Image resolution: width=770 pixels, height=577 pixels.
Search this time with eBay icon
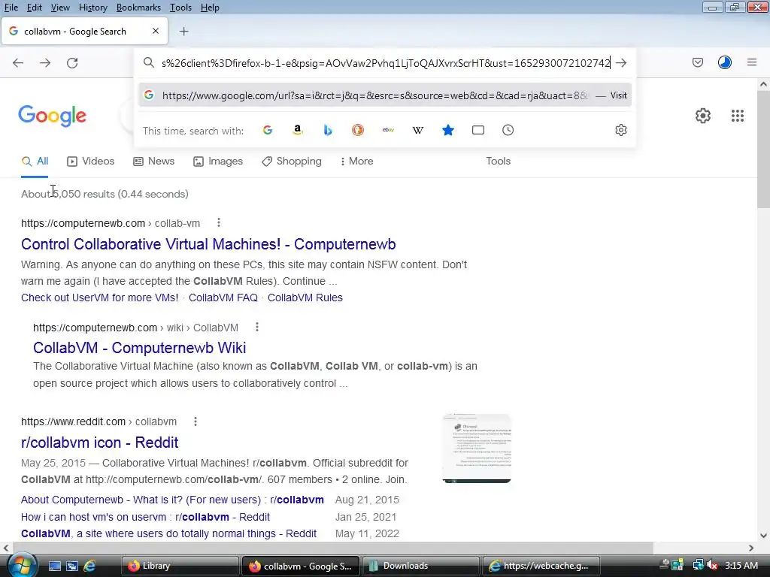pos(388,130)
